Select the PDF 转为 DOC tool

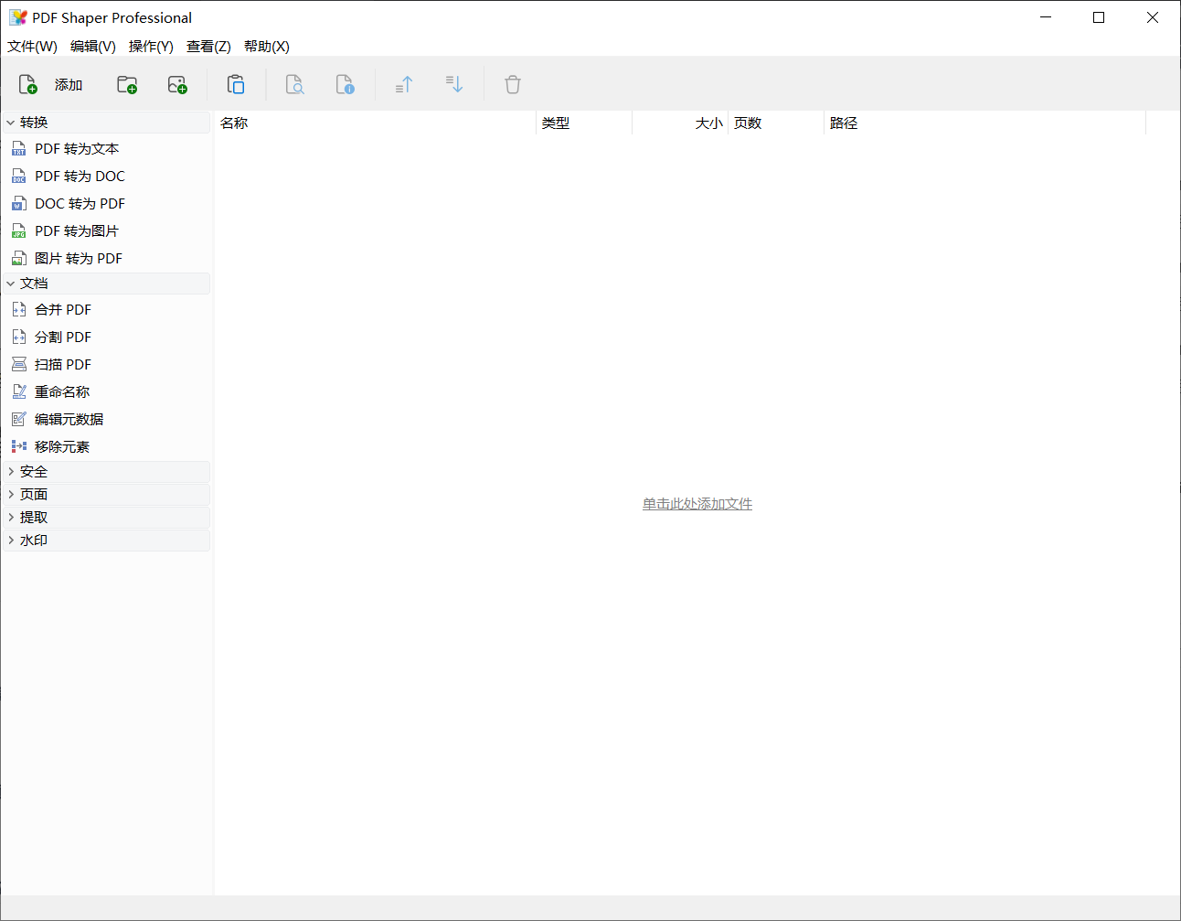pos(79,176)
